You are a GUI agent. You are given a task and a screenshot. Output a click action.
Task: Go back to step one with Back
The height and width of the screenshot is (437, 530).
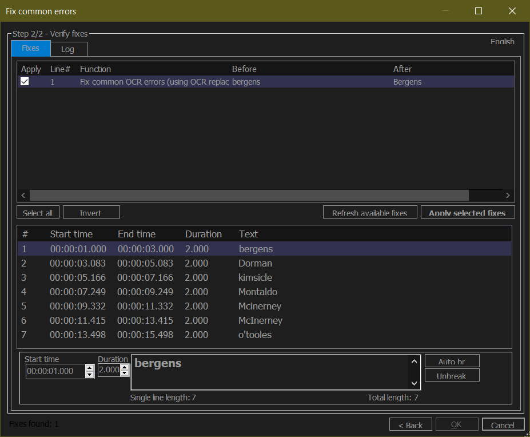411,424
